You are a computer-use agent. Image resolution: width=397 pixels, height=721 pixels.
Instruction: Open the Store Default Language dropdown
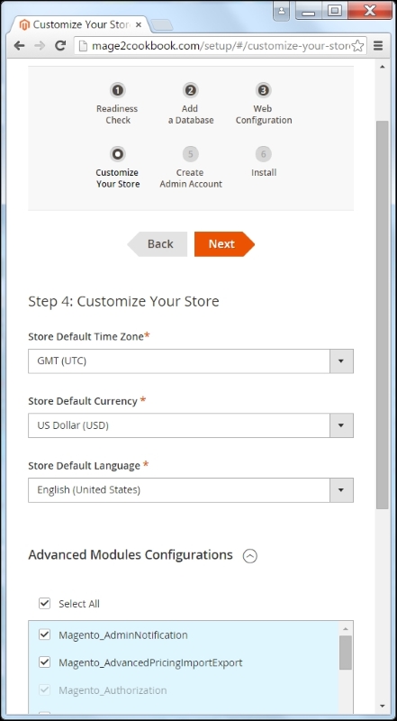[x=190, y=489]
